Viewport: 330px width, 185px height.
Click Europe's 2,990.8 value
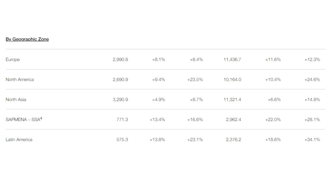(x=120, y=60)
